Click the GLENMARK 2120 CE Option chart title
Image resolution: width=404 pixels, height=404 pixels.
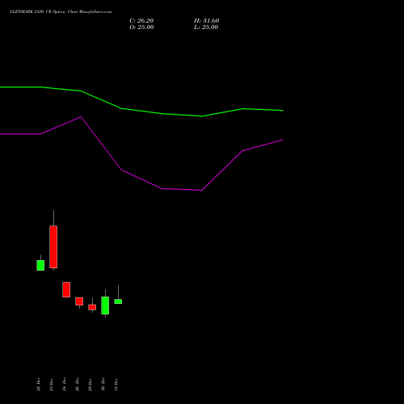pyautogui.click(x=61, y=12)
